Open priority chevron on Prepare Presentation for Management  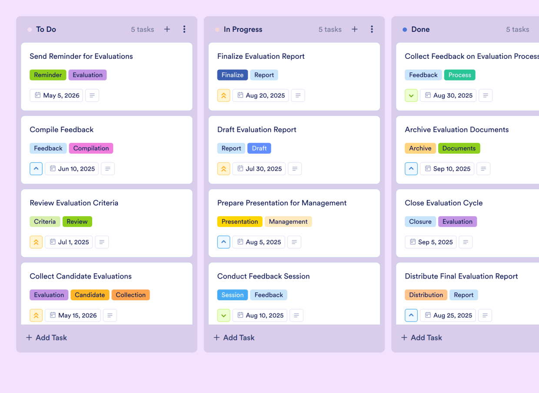point(223,242)
